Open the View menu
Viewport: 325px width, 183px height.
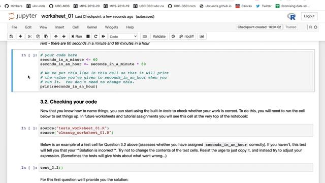point(43,27)
